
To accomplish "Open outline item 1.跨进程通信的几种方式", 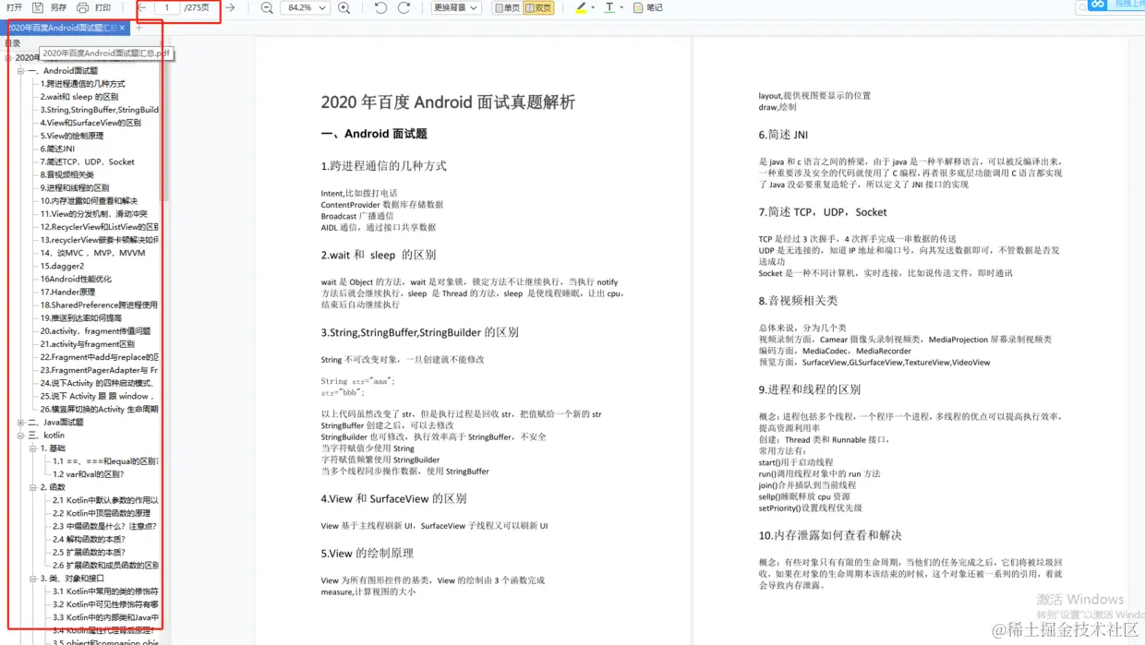I will 82,84.
